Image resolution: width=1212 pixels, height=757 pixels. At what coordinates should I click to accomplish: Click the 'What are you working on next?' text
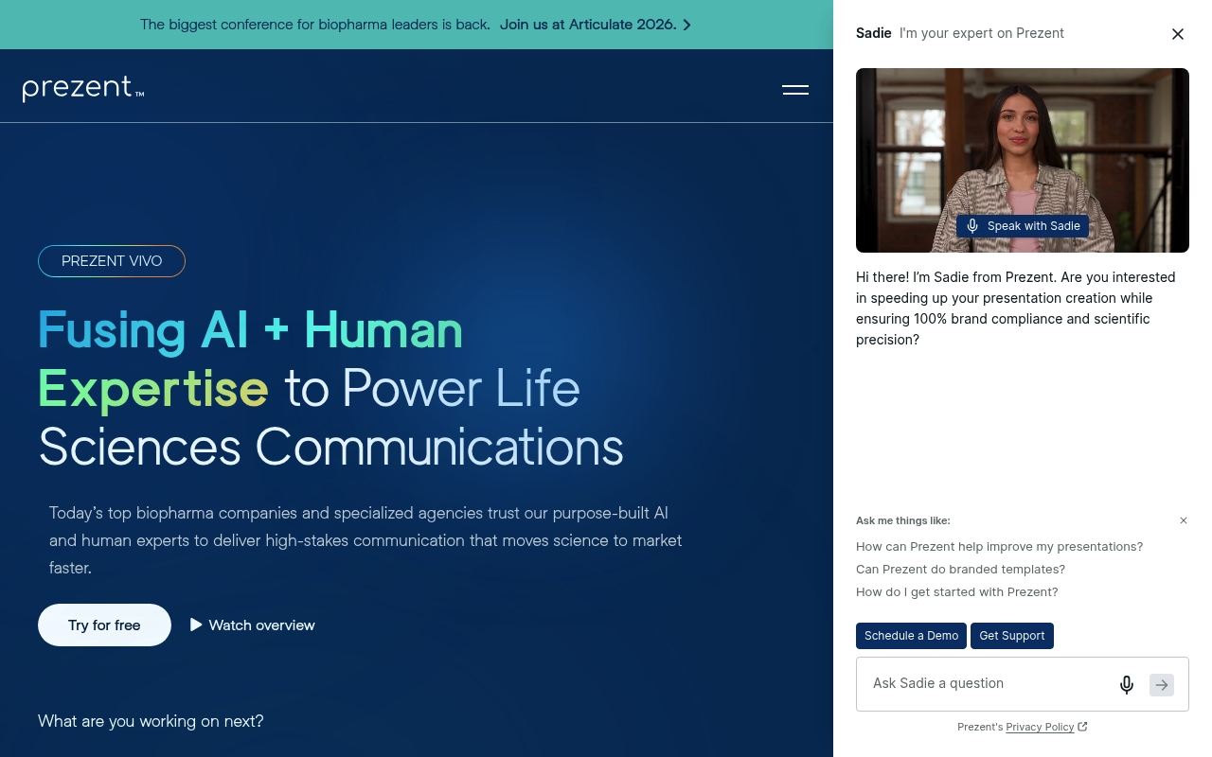(x=151, y=721)
